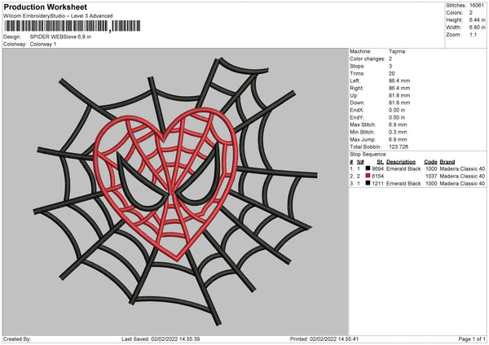
Task: Select the total bobbin value '123.72ft'
Action: [399, 147]
